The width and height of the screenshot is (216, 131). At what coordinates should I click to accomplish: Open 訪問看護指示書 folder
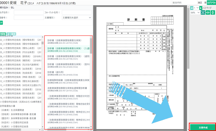click(8, 106)
